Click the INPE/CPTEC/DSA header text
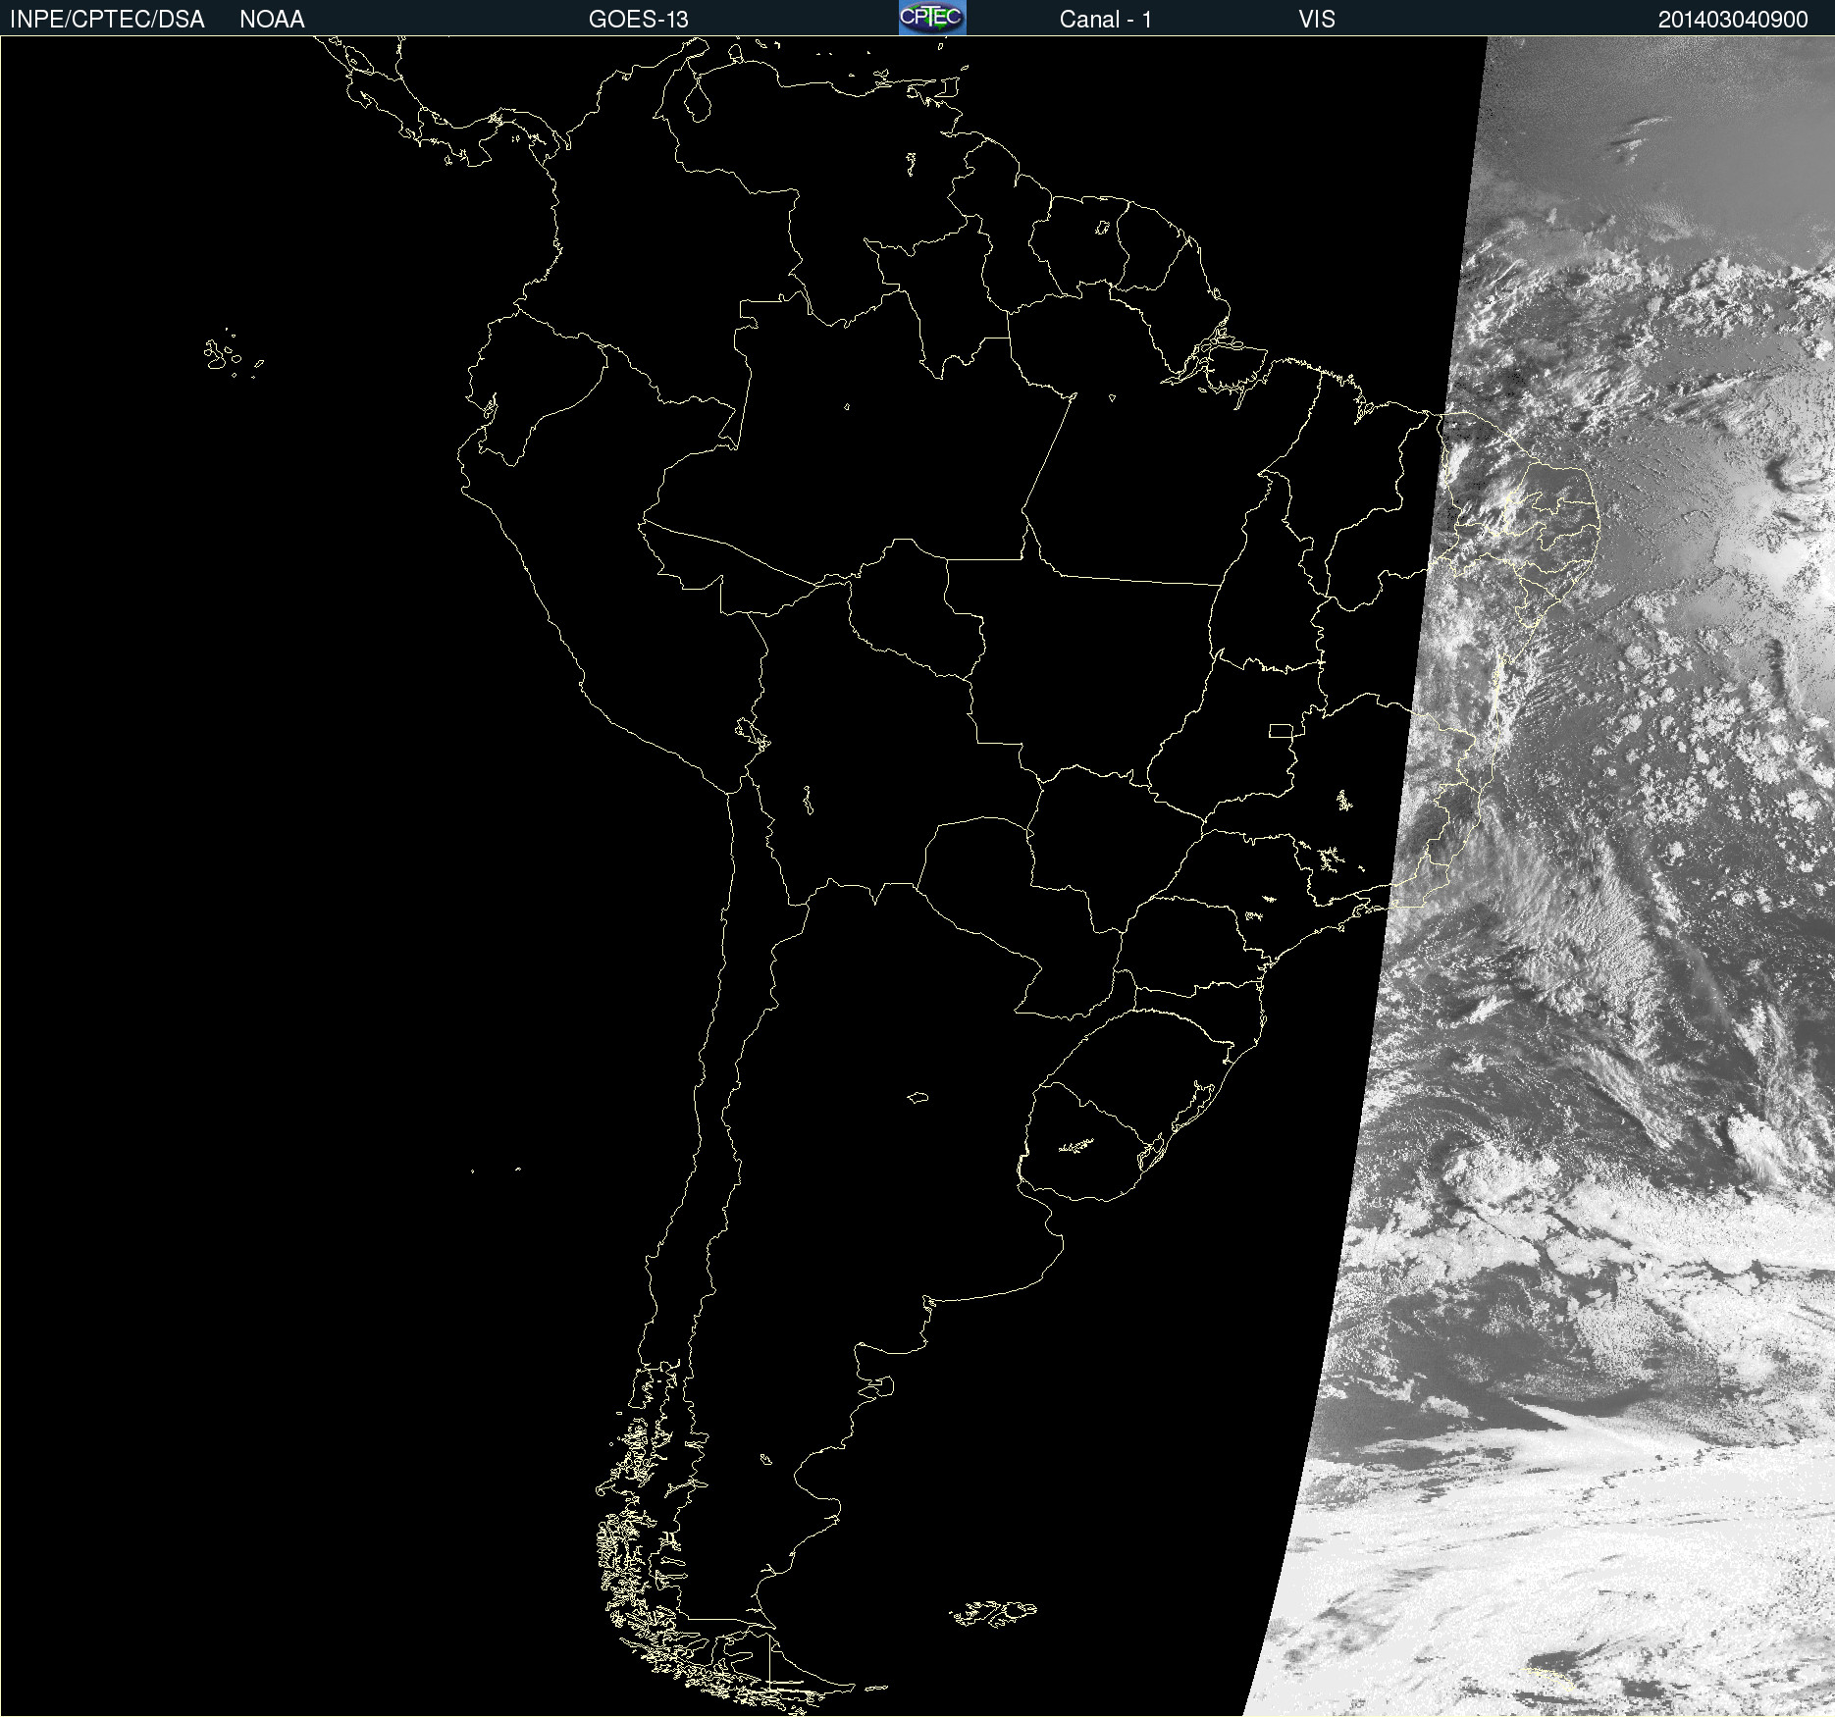The image size is (1835, 1717). tap(107, 20)
